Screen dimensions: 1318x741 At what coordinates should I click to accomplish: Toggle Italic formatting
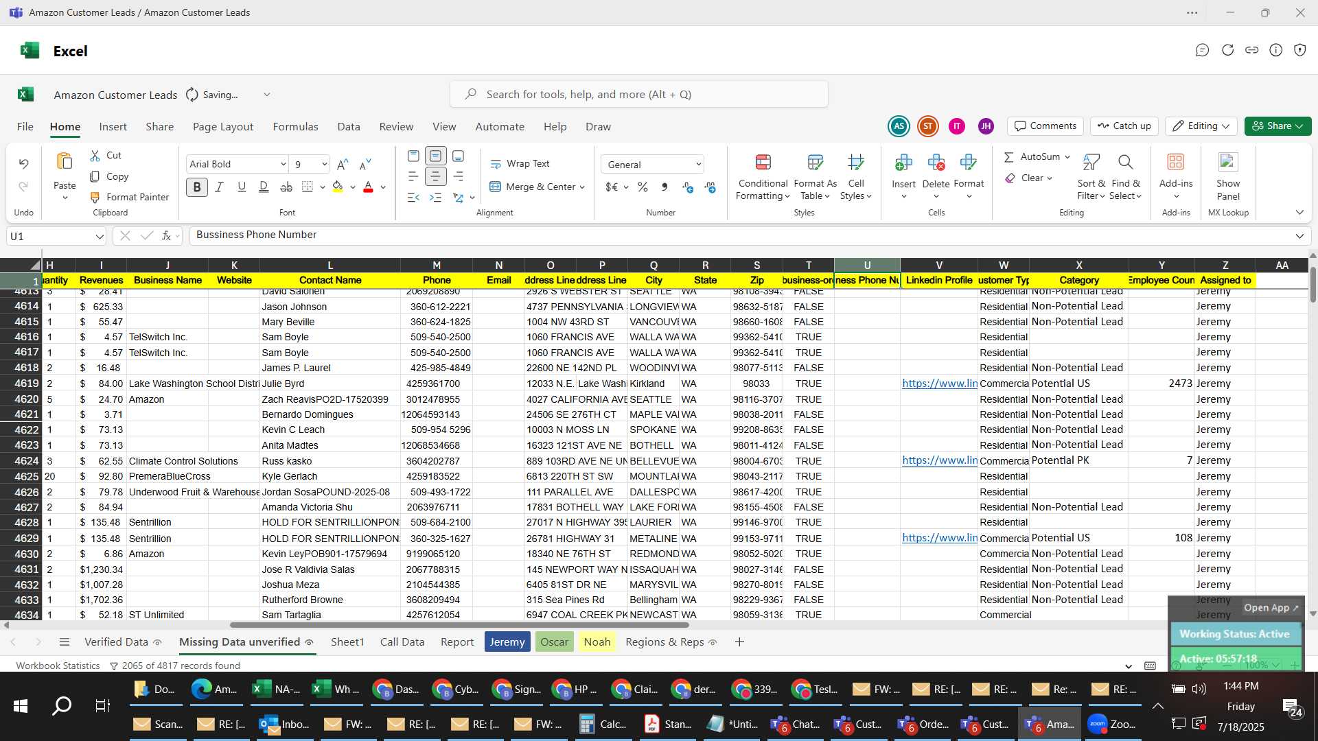[220, 187]
